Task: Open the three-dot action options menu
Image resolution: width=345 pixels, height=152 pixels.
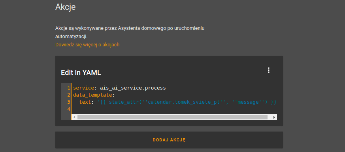Action: [x=268, y=70]
